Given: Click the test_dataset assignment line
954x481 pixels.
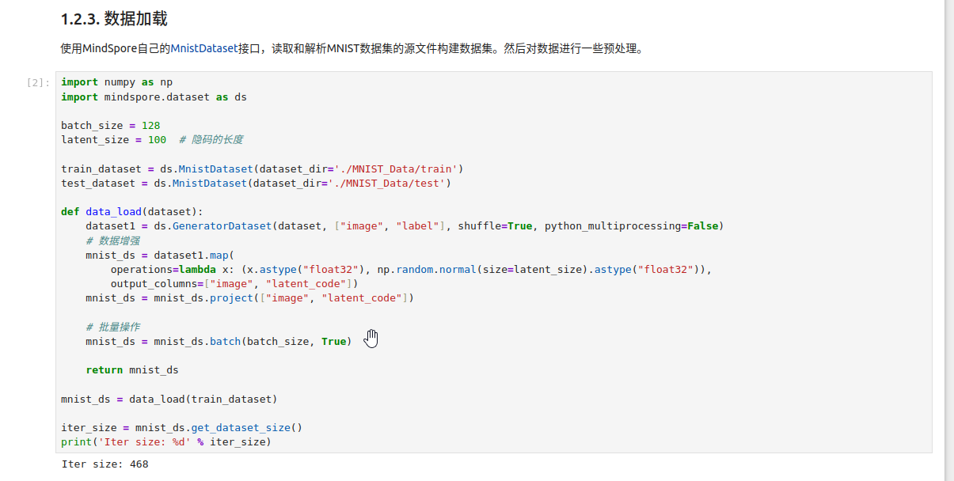Looking at the screenshot, I should coord(255,183).
